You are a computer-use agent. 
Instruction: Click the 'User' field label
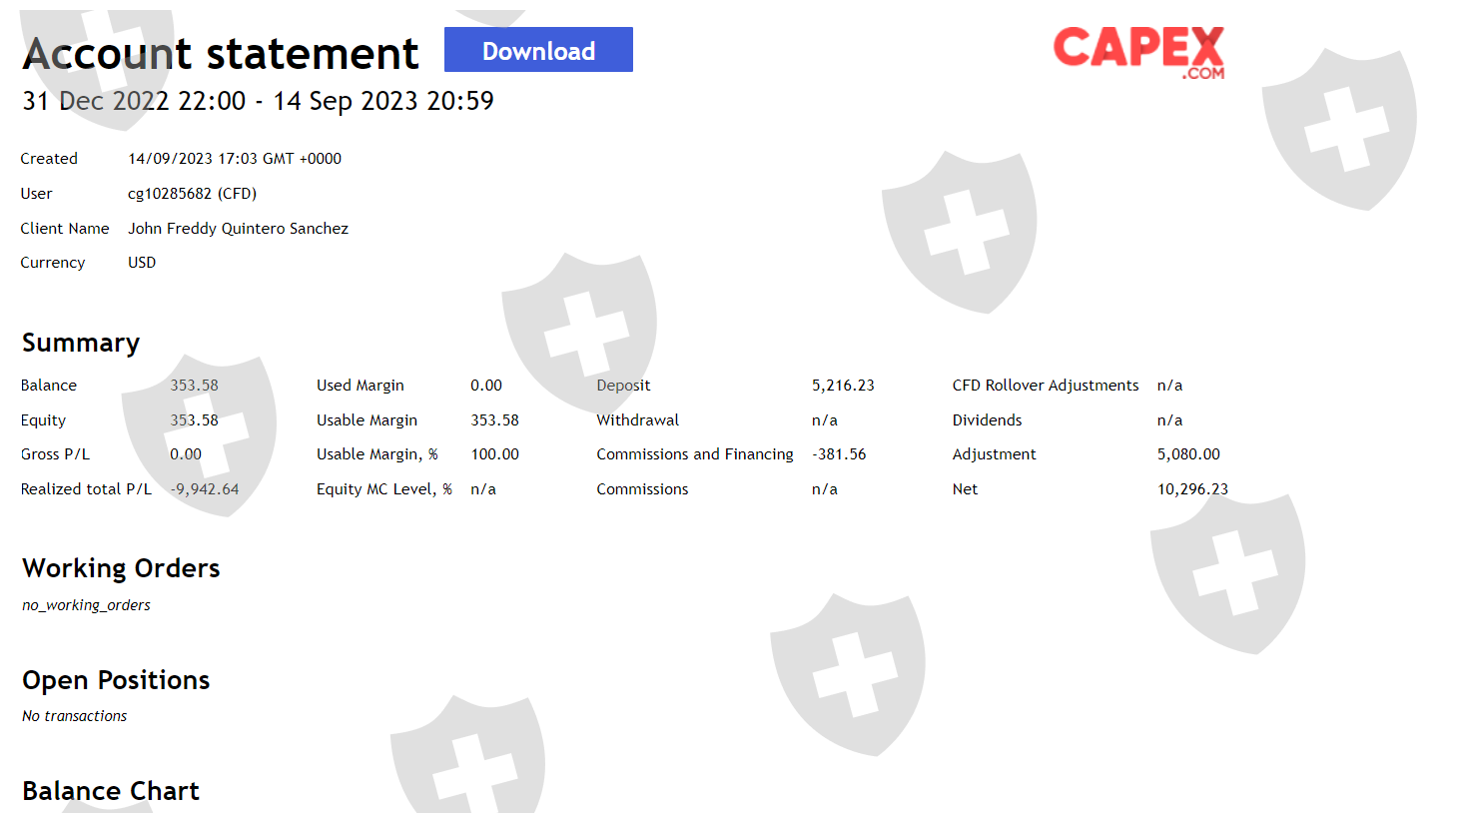coord(36,194)
